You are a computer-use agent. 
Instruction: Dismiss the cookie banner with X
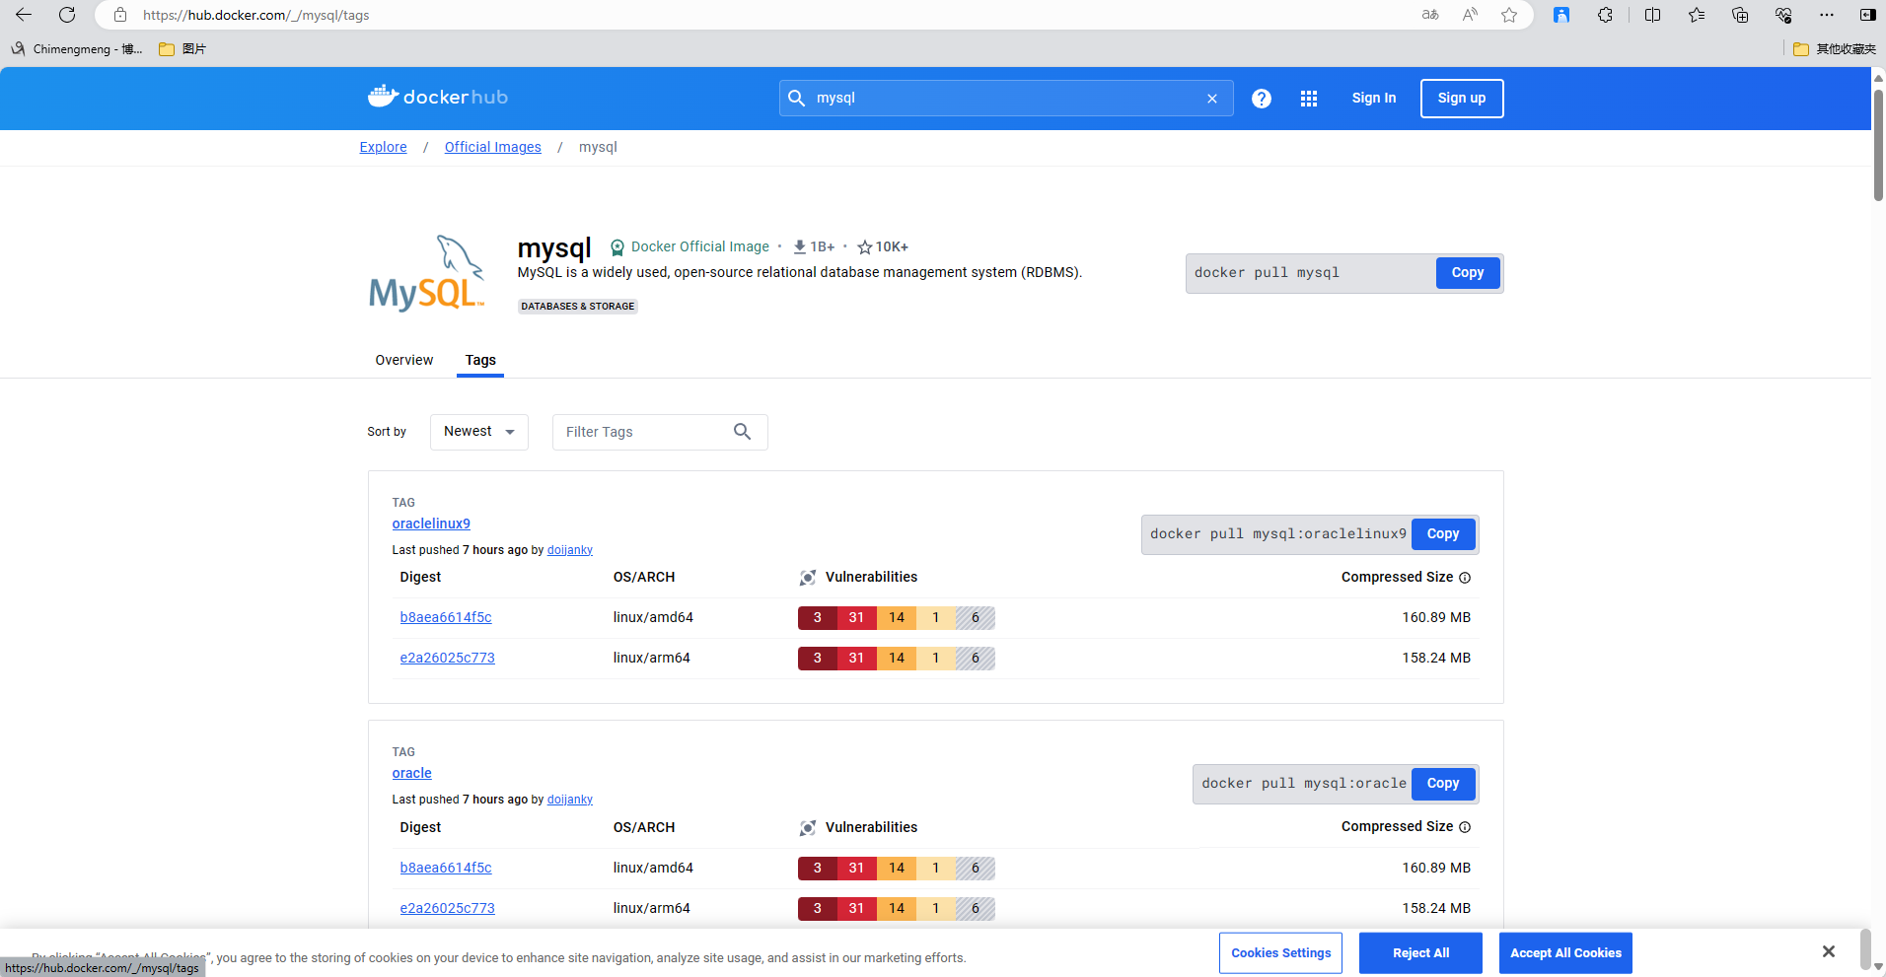[1829, 951]
